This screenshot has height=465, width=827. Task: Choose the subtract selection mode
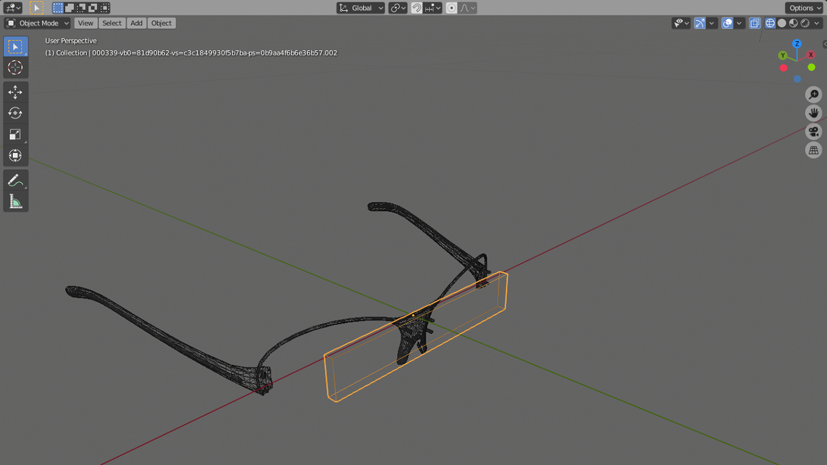pyautogui.click(x=81, y=8)
